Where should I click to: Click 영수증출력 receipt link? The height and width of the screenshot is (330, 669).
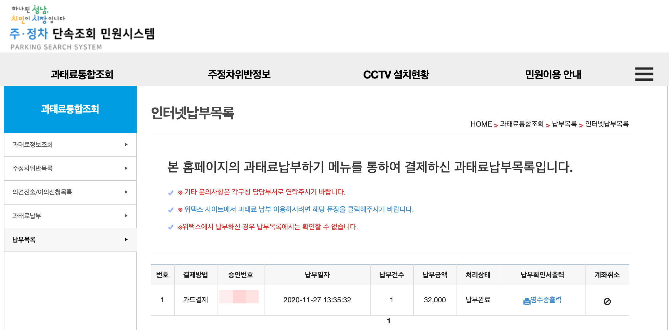(x=546, y=300)
